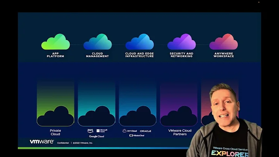The height and width of the screenshot is (157, 279).
Task: Select the dark cloud above Private Cloud
Action: 55,116
